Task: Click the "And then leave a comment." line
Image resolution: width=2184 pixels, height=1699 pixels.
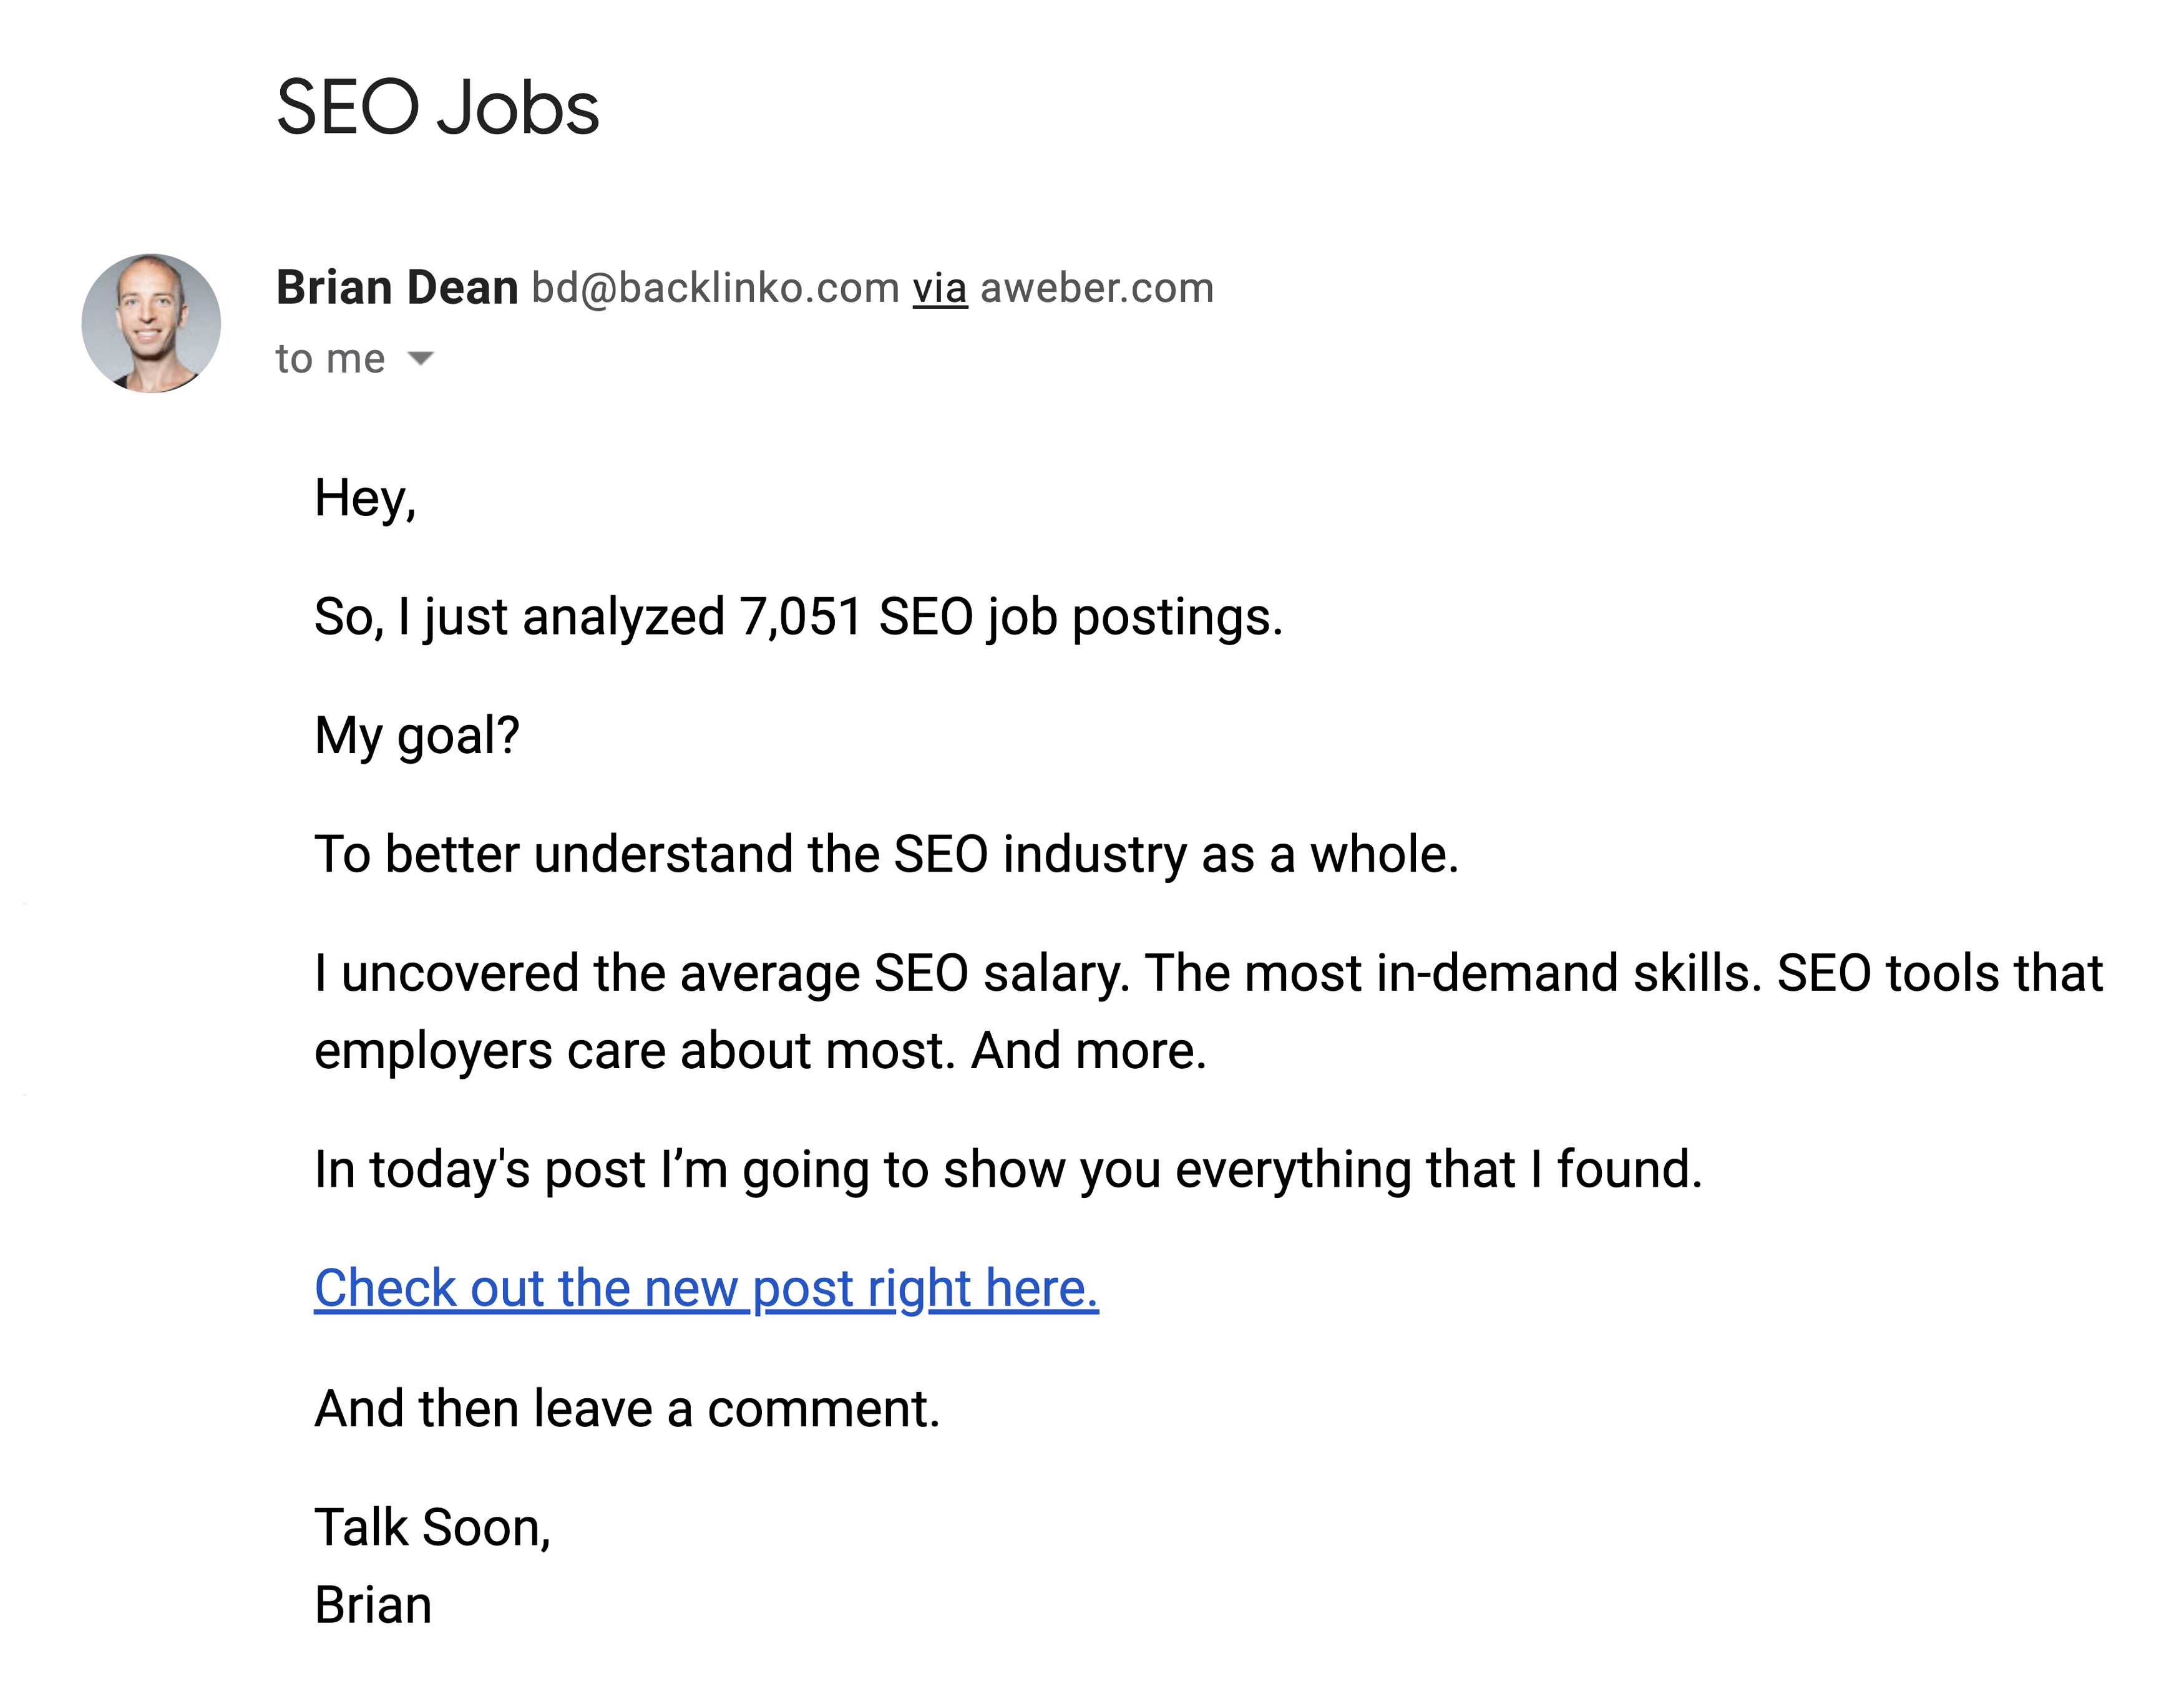Action: click(627, 1409)
